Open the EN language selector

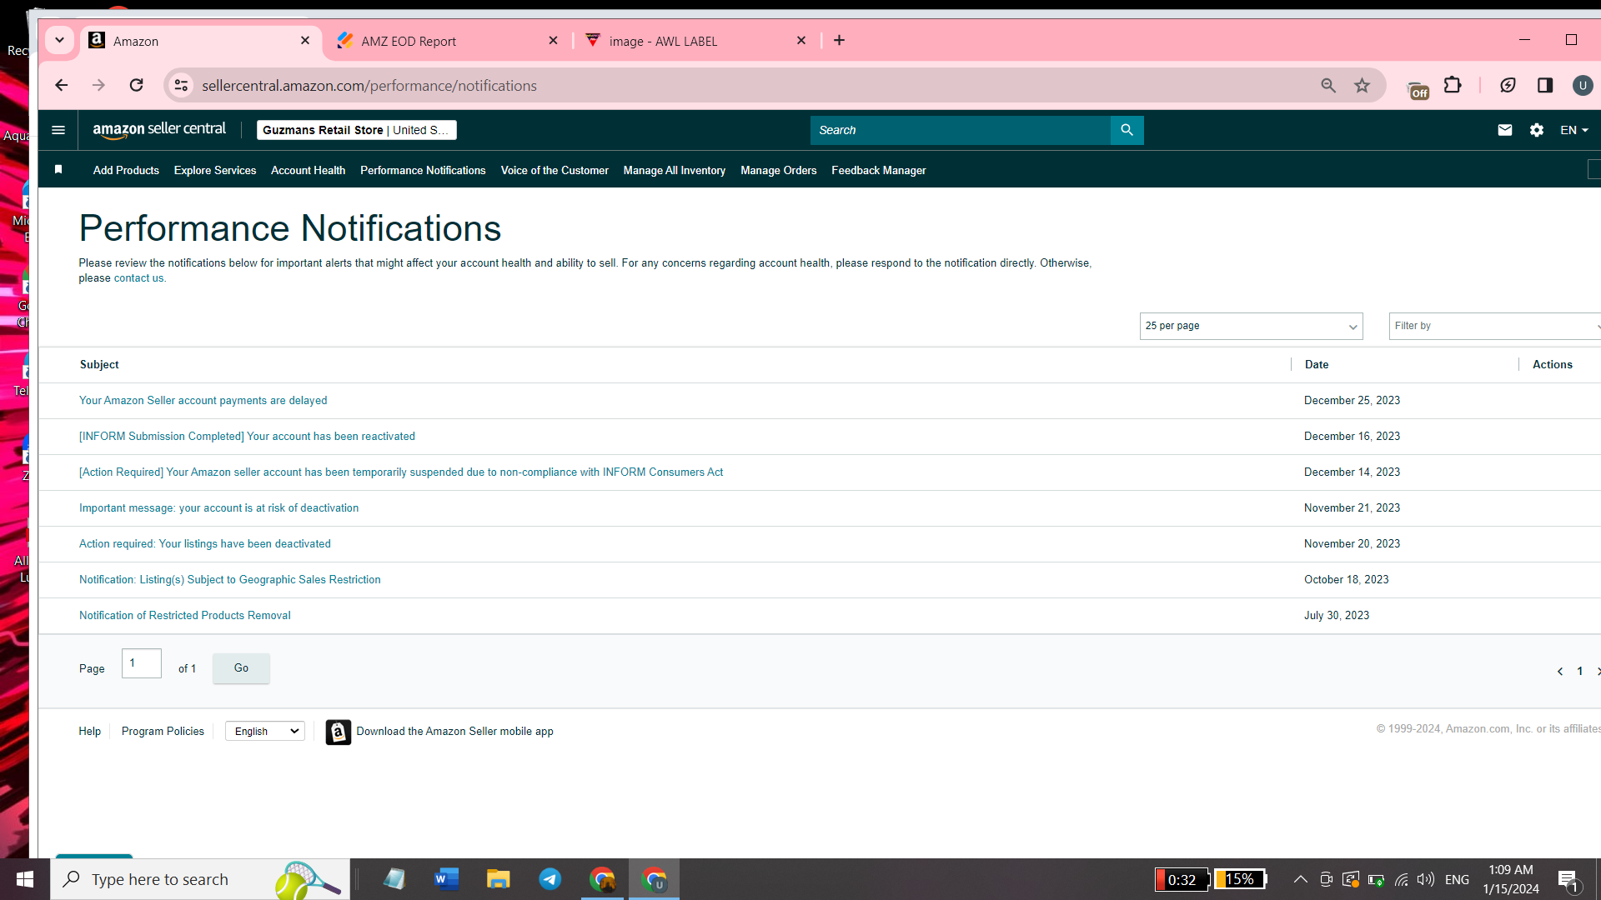[x=1574, y=130]
